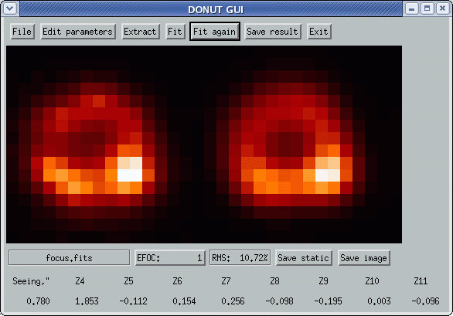Open the window menu icon in the title bar
The width and height of the screenshot is (453, 316).
click(10, 8)
